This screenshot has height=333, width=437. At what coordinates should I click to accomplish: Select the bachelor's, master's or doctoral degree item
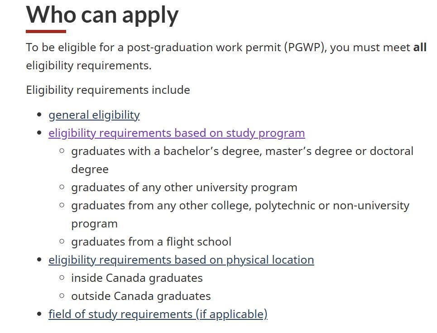point(242,151)
